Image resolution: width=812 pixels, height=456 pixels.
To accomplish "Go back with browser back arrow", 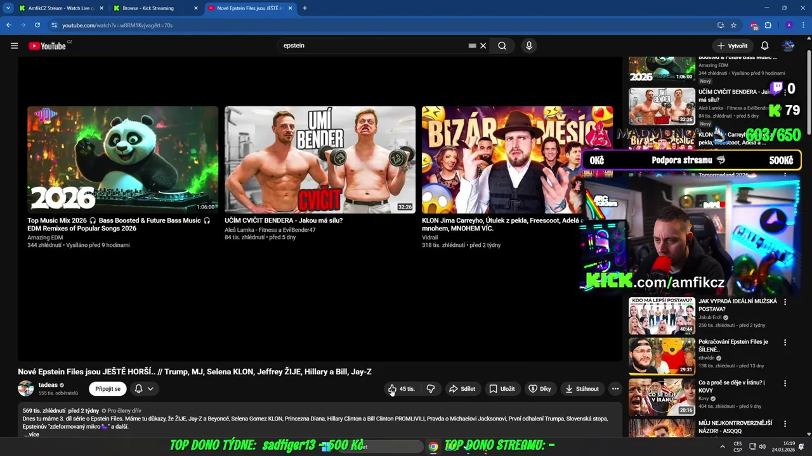I will [x=9, y=25].
